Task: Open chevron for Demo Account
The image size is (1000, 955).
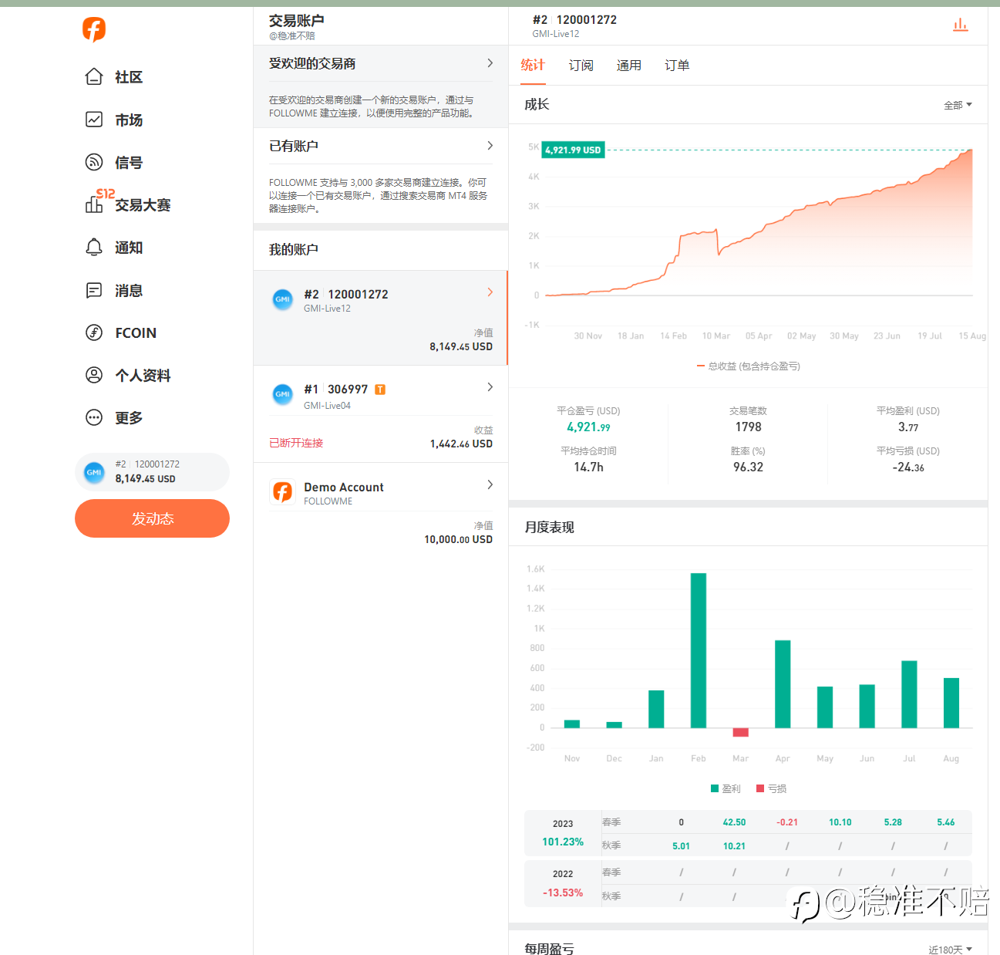Action: click(x=490, y=484)
